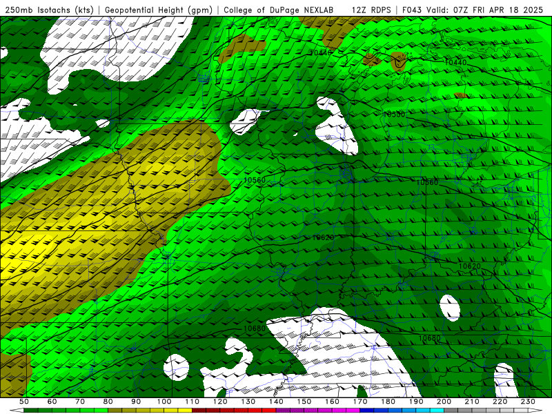Click the eastern 10680 contour label
The width and height of the screenshot is (552, 414).
tap(429, 338)
